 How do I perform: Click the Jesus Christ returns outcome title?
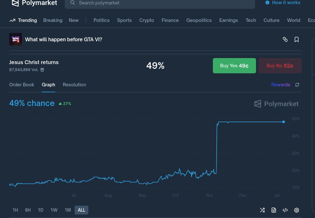34,62
